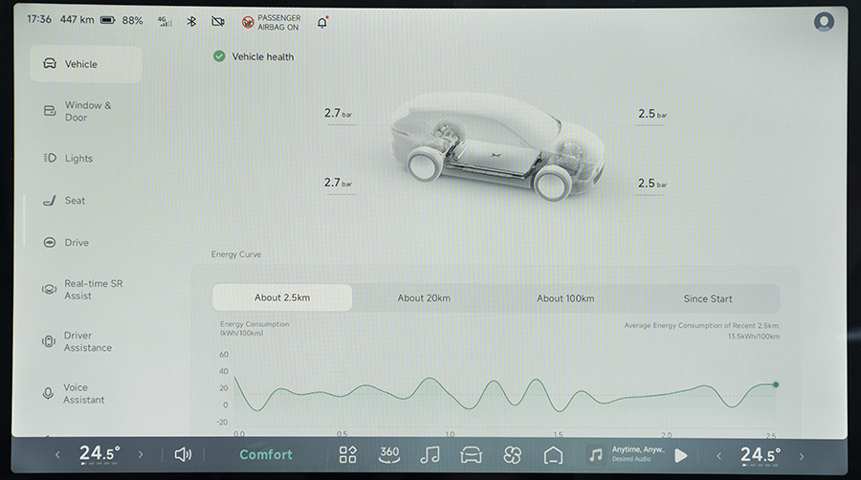Go to the home screen icon
The image size is (861, 480).
(553, 454)
